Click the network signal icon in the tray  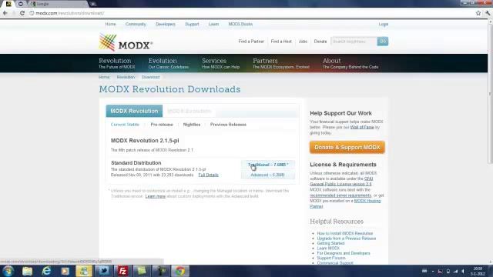click(x=455, y=271)
